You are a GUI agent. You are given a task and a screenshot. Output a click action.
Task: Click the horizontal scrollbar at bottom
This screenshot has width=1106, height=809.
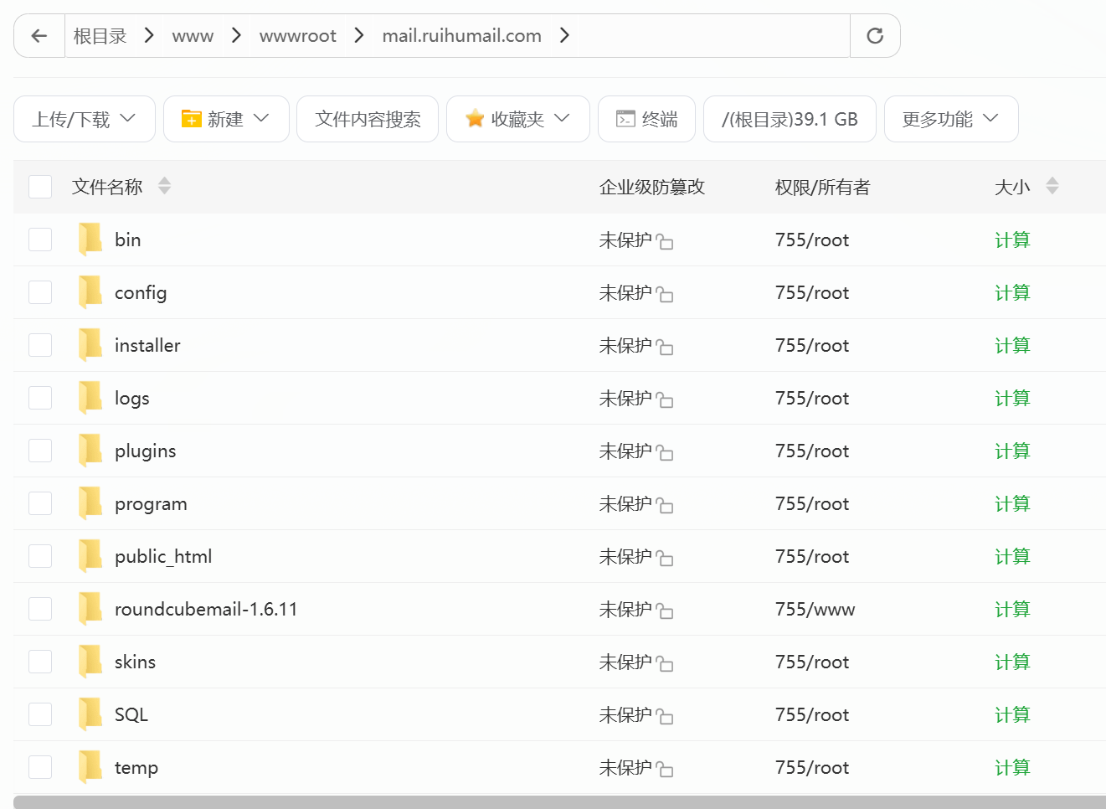point(559,802)
